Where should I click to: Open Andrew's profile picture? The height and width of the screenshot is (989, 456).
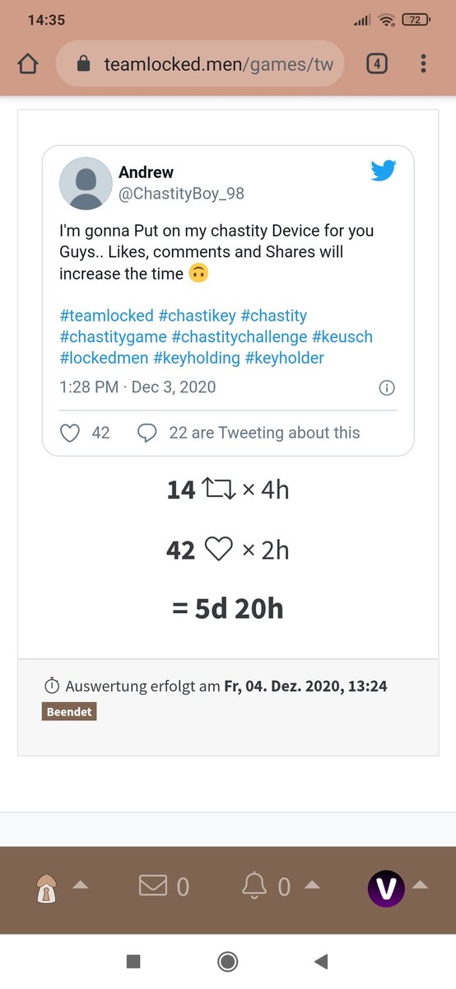click(x=86, y=183)
